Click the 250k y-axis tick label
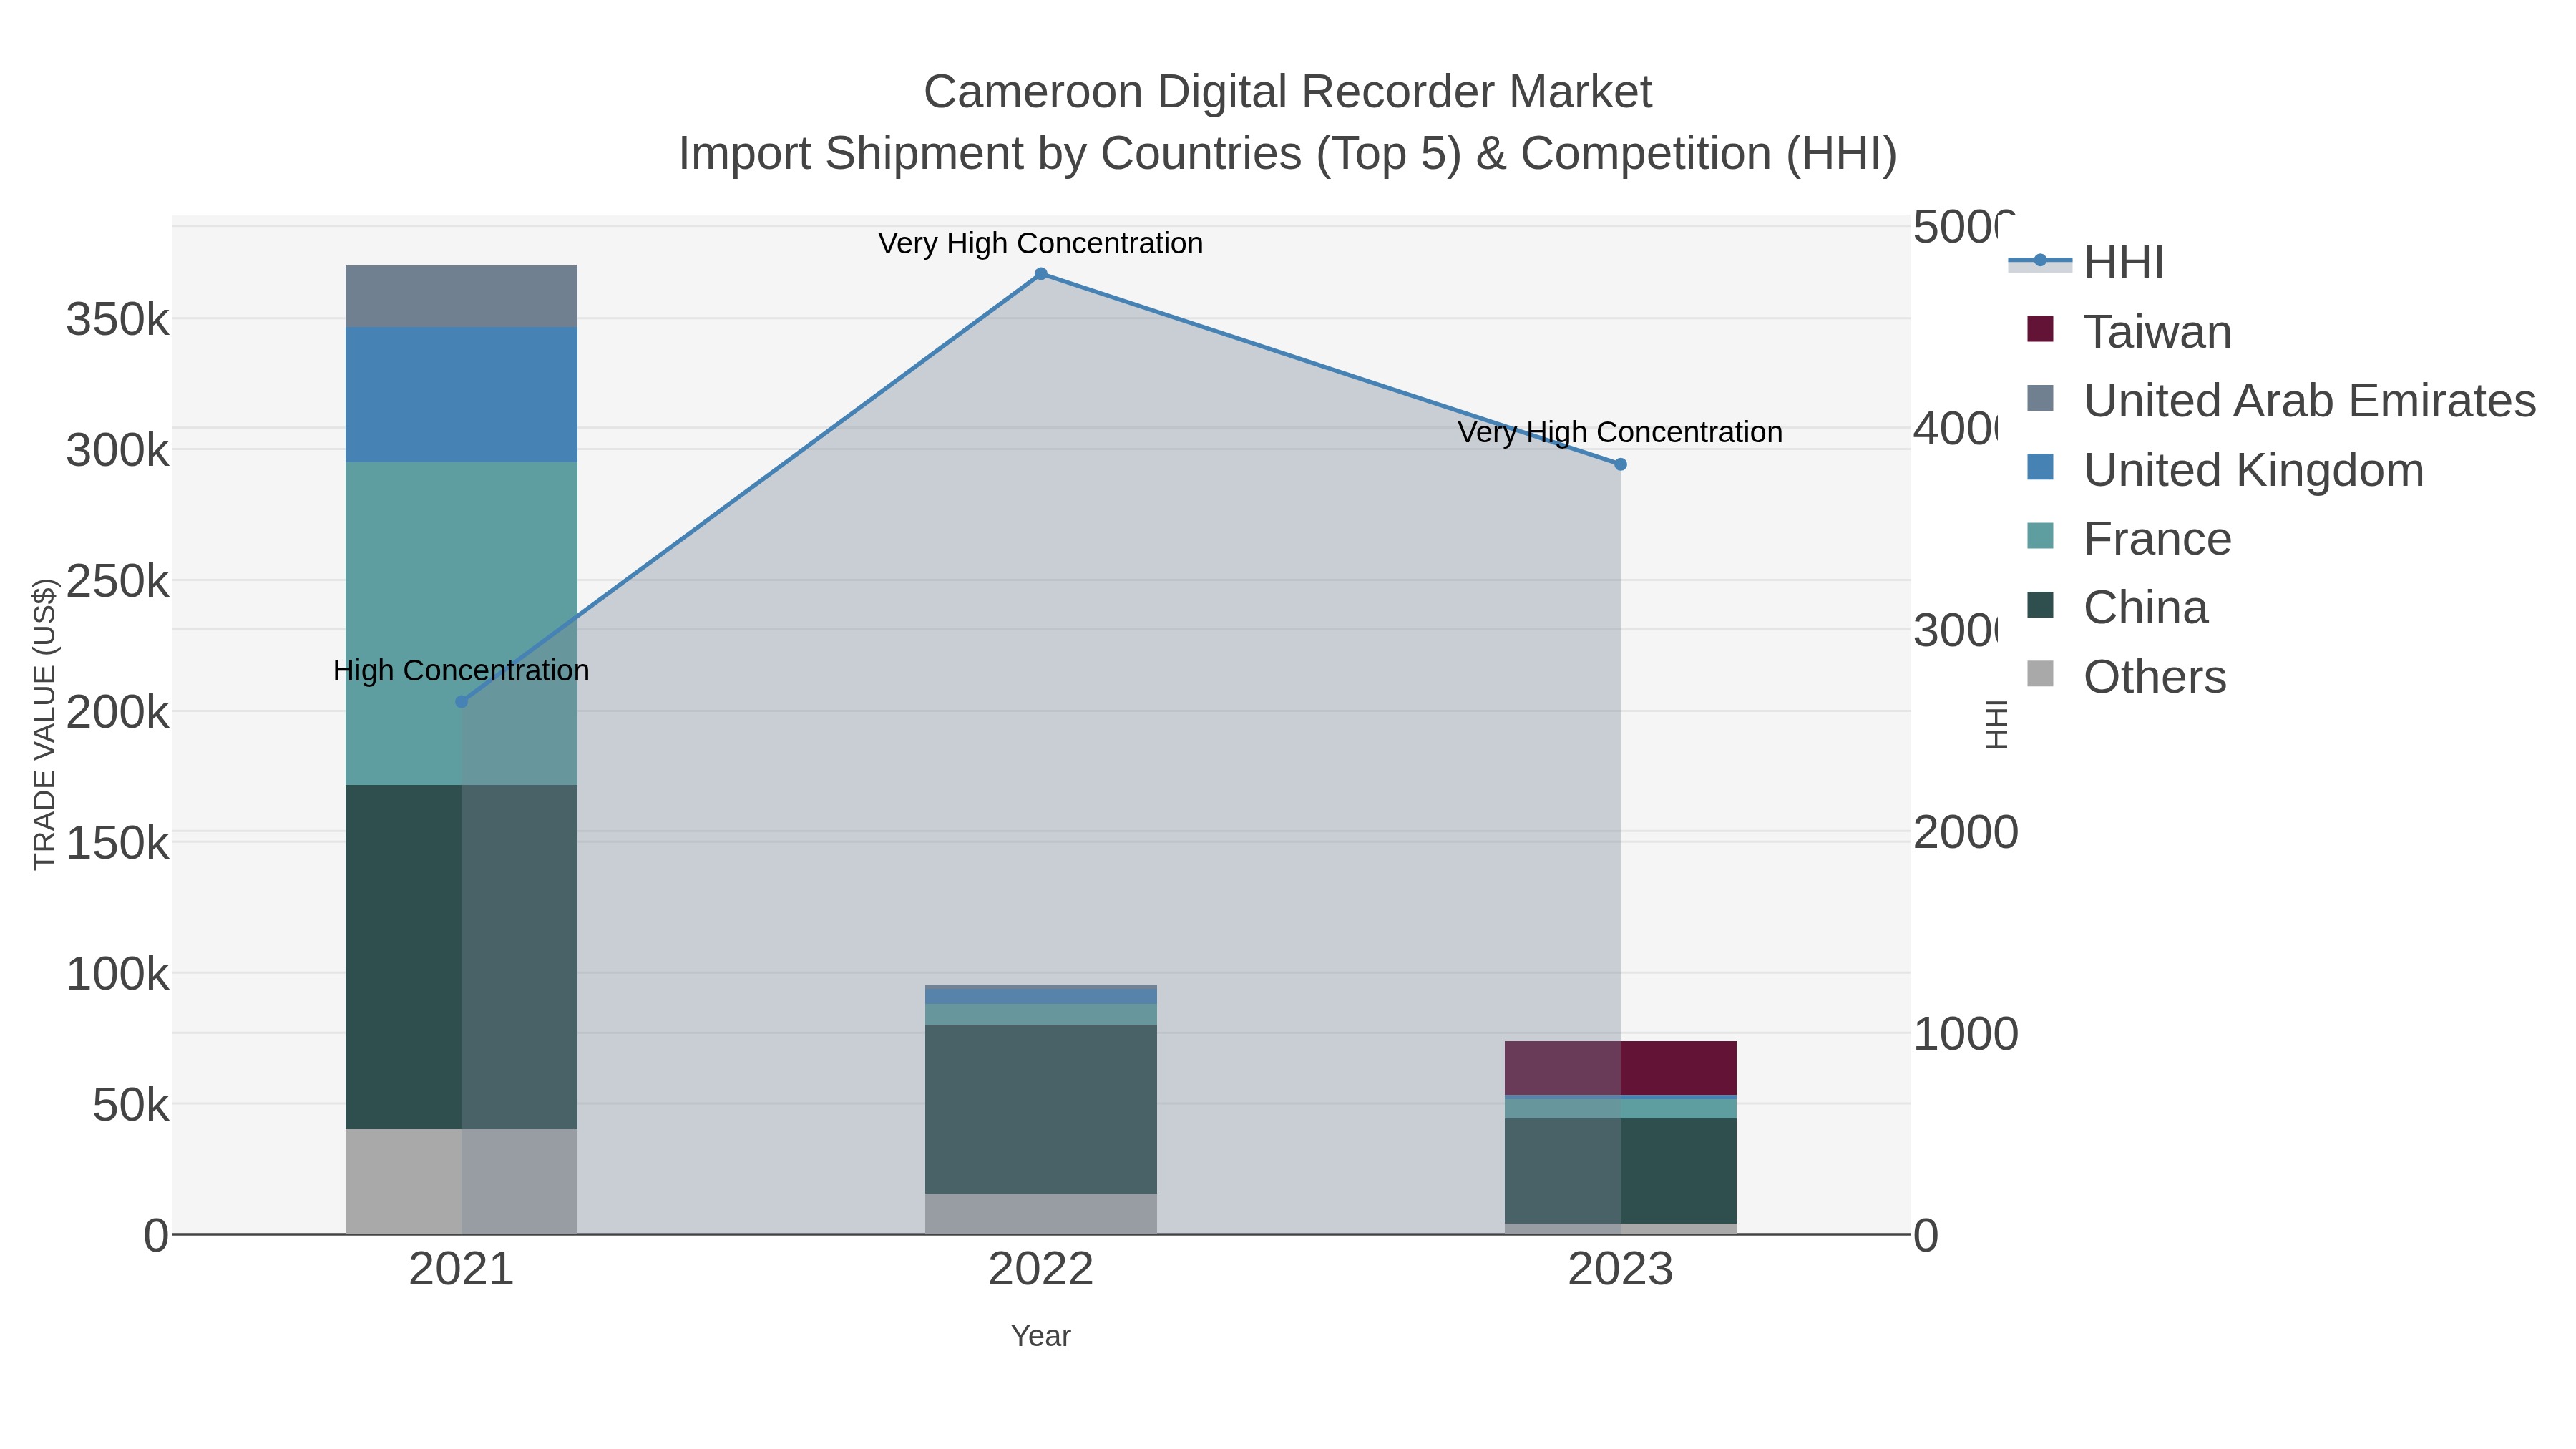The height and width of the screenshot is (1449, 2576). (118, 582)
